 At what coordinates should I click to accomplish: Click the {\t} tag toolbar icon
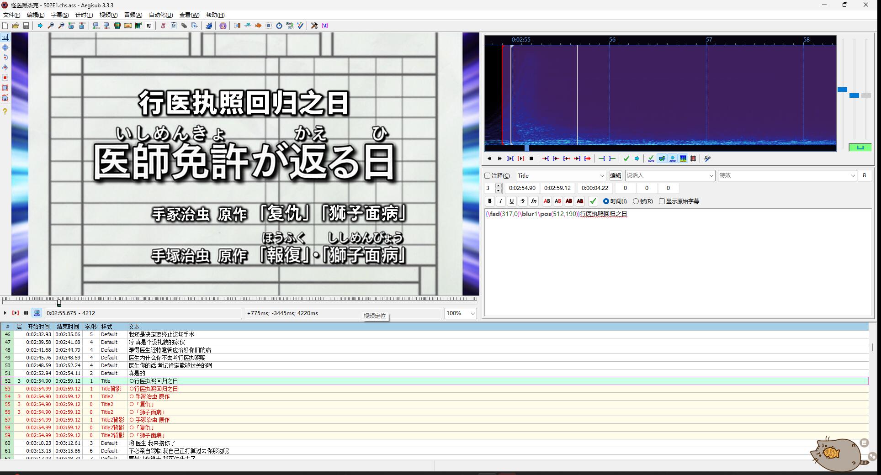[325, 26]
